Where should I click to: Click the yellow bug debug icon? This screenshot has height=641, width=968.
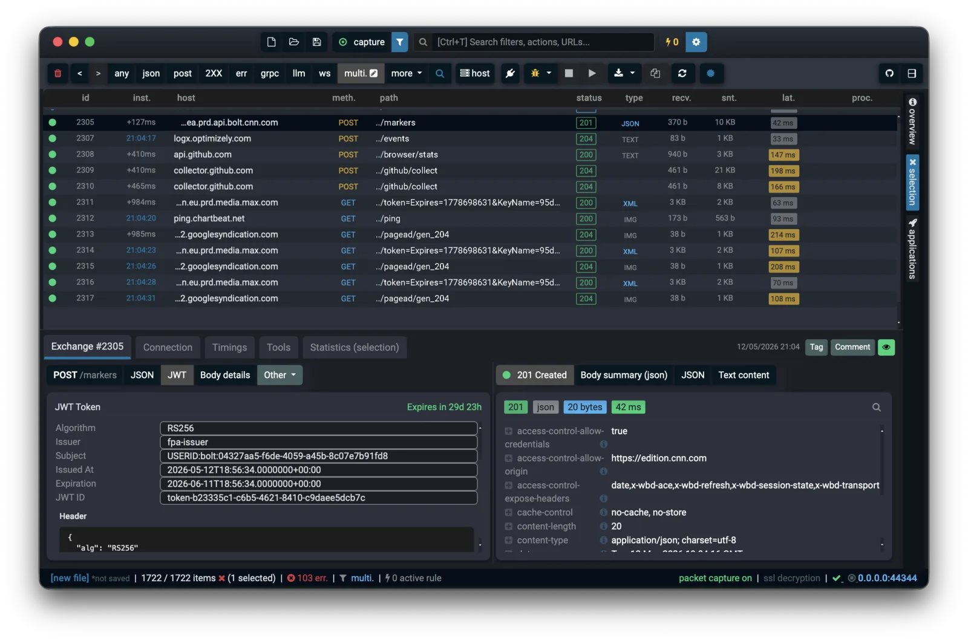535,73
